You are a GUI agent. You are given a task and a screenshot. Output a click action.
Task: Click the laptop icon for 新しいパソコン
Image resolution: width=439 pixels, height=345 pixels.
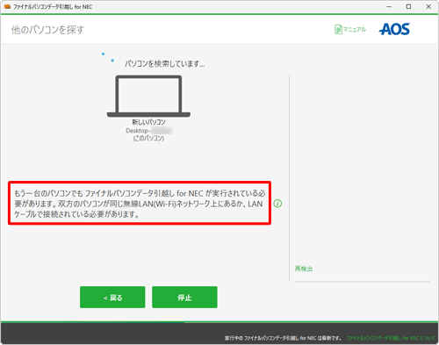[148, 97]
